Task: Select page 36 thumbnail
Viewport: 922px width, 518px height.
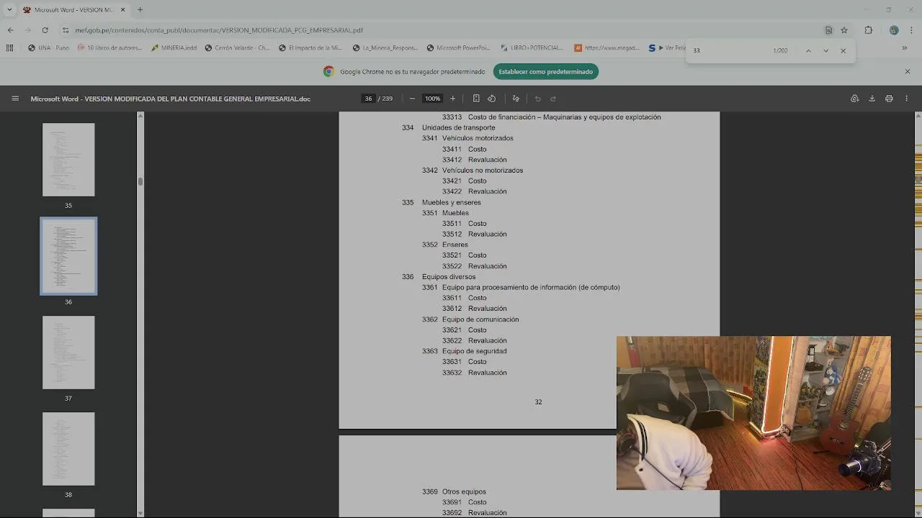Action: (x=68, y=256)
